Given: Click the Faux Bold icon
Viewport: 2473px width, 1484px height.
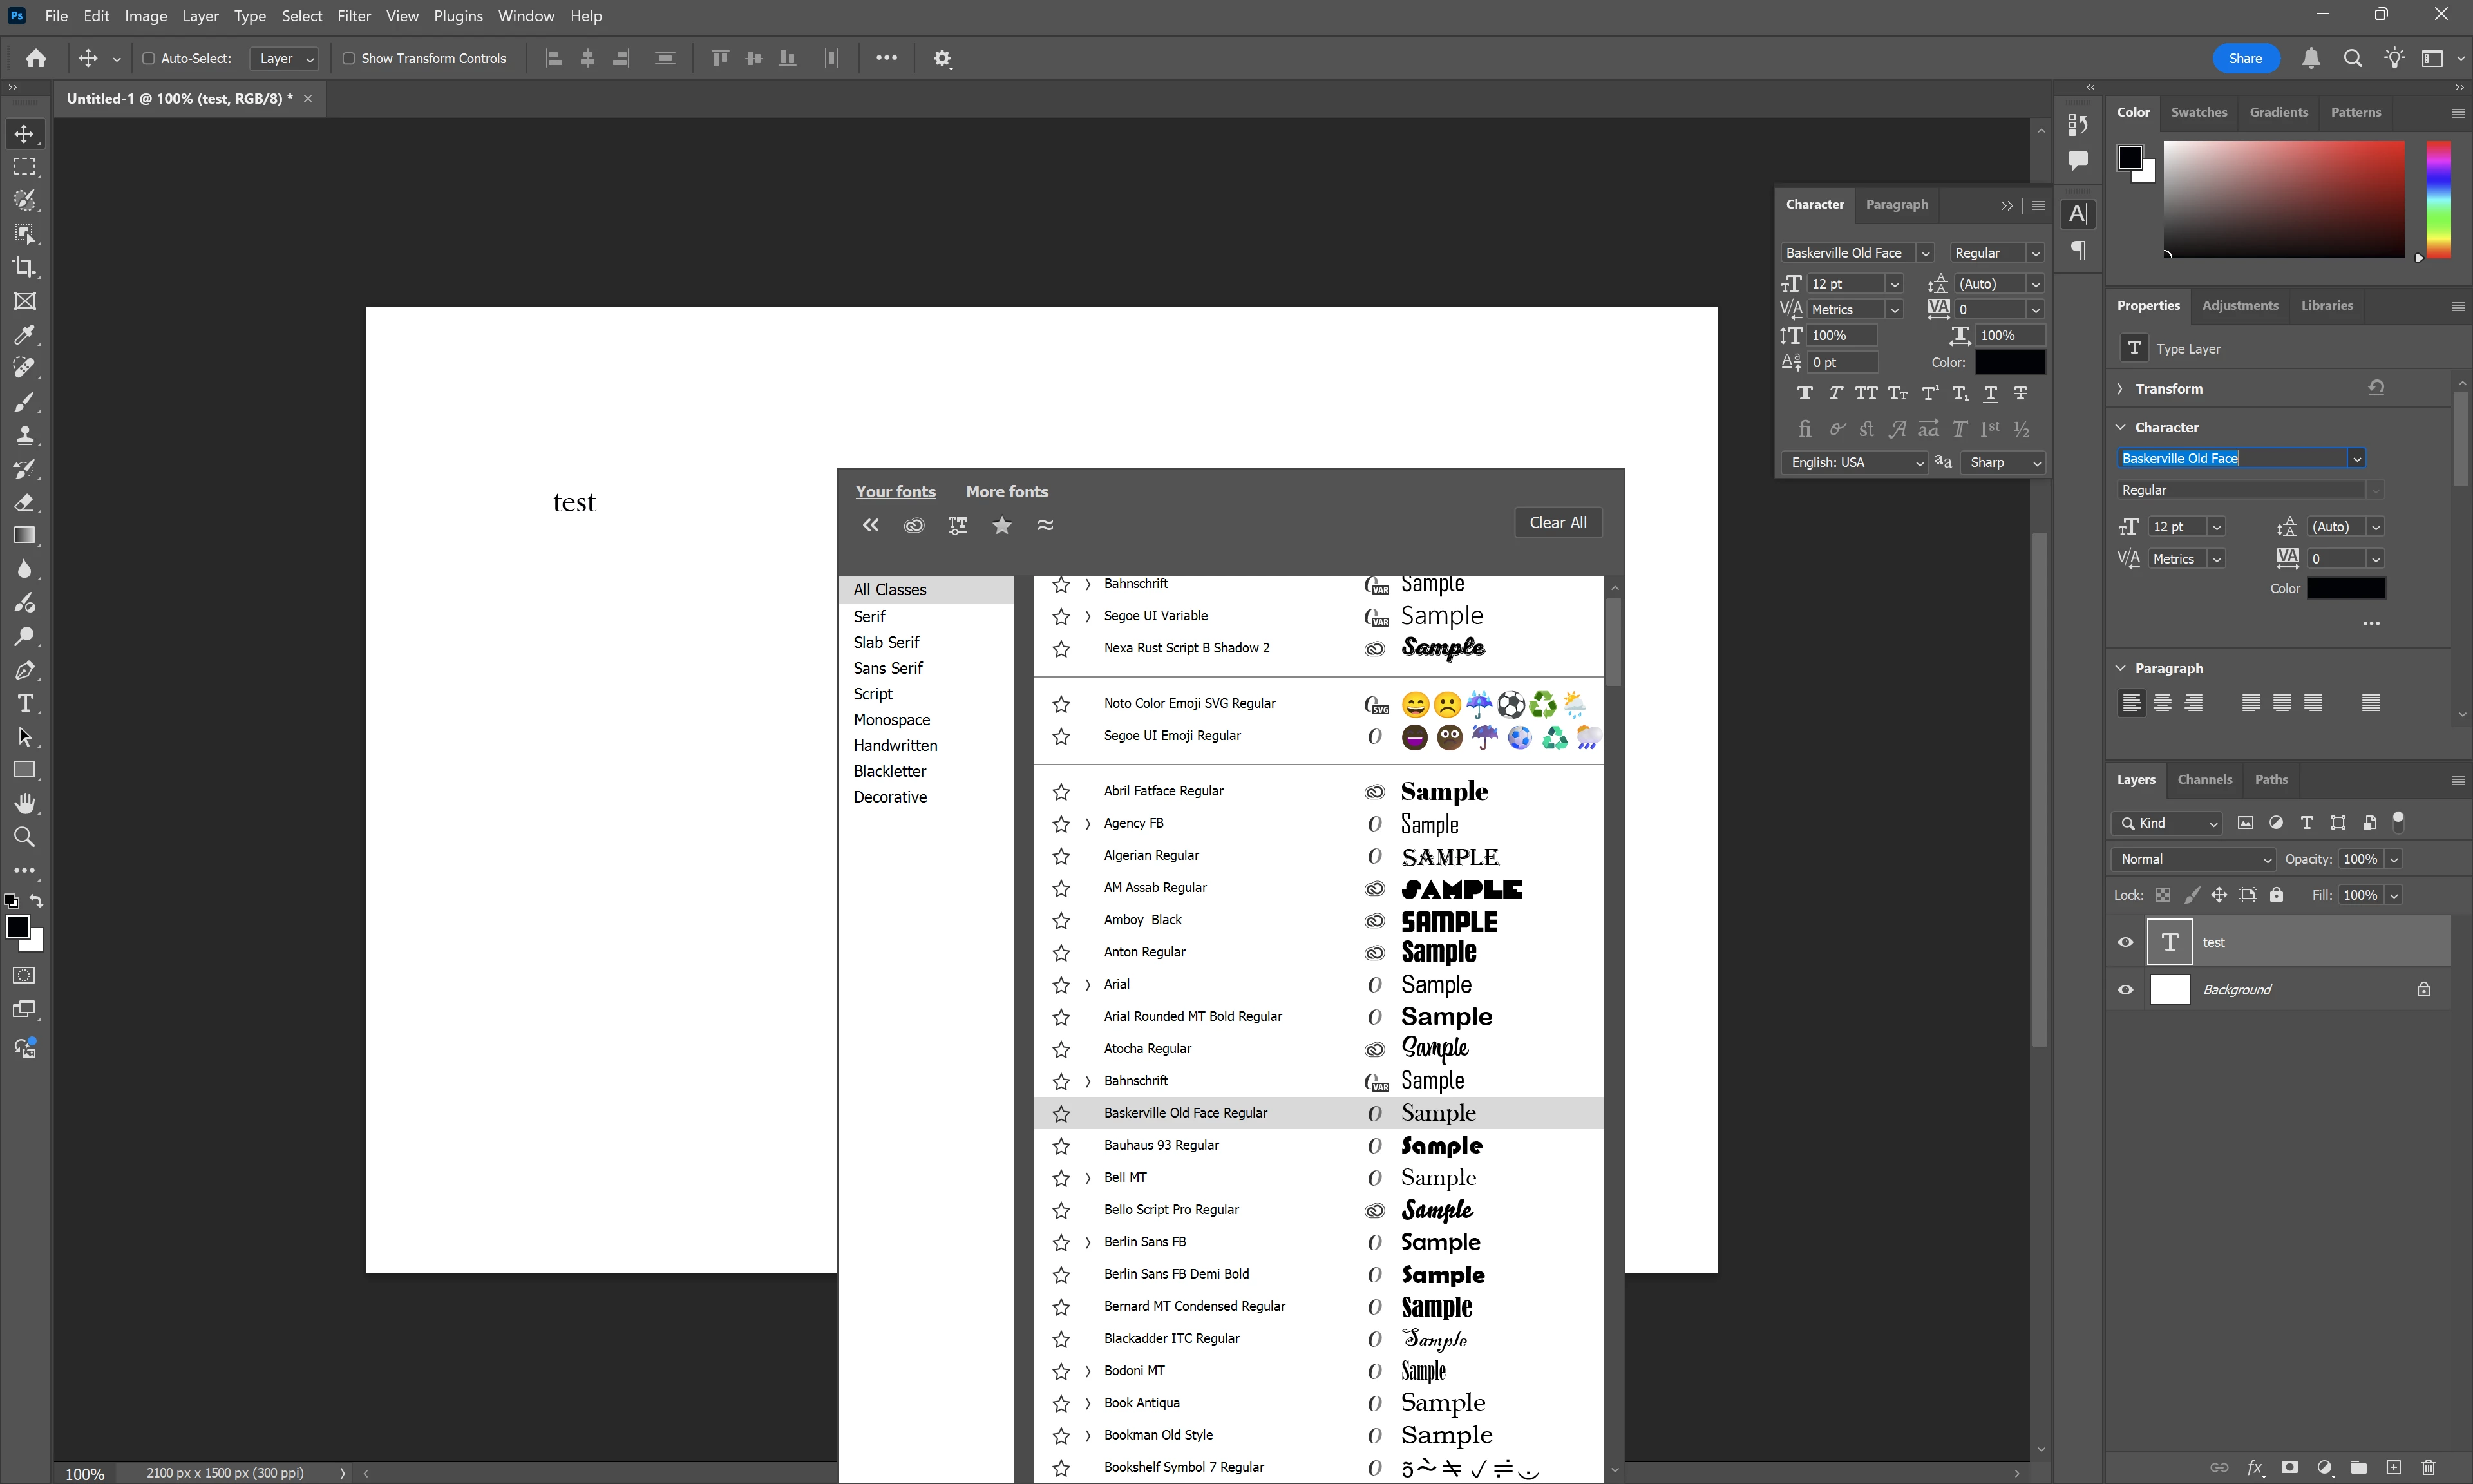Looking at the screenshot, I should pos(1805,393).
